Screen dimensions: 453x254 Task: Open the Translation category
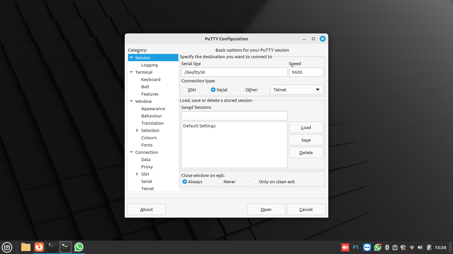153,123
